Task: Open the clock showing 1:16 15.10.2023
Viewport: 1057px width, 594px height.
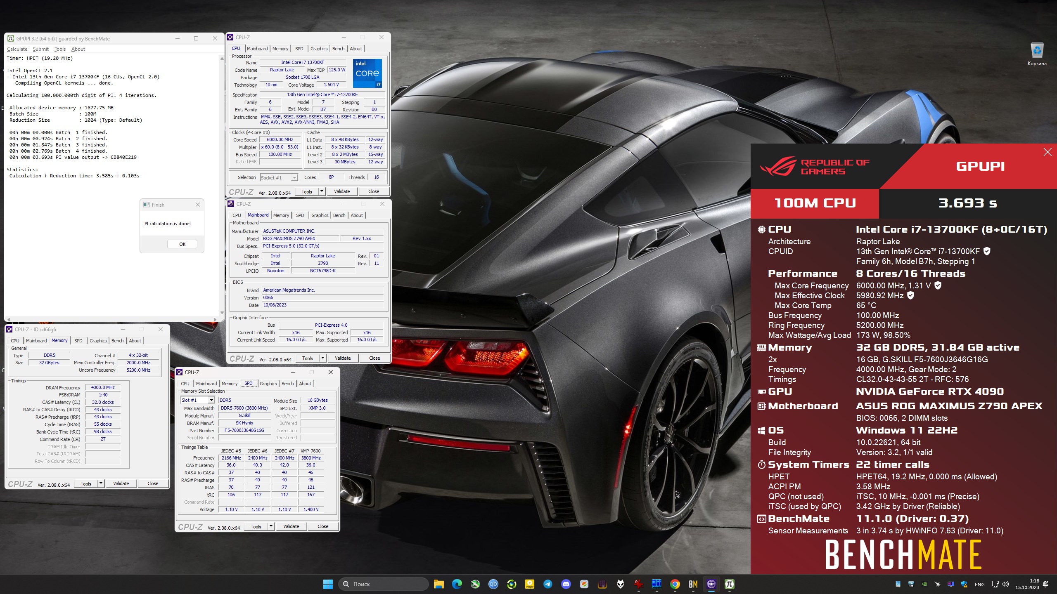Action: pyautogui.click(x=1027, y=584)
